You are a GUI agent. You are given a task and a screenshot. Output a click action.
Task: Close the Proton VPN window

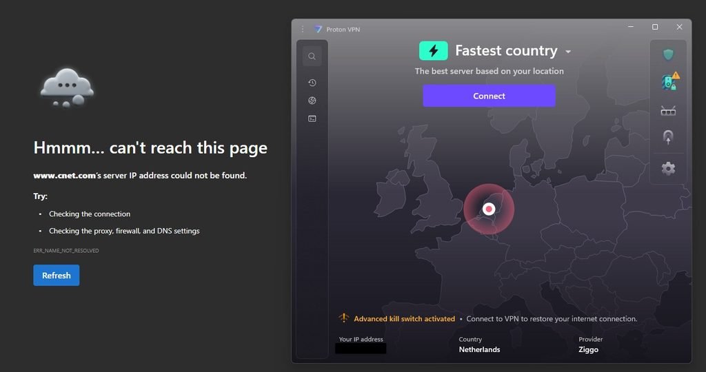[679, 27]
